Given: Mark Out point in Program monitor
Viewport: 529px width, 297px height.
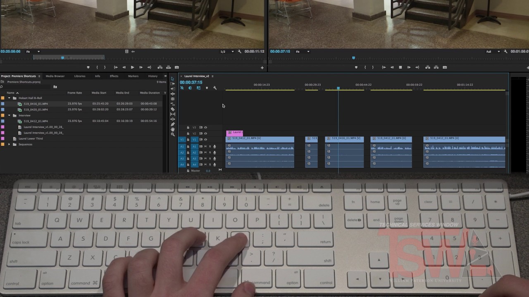Looking at the screenshot, I should click(x=373, y=67).
